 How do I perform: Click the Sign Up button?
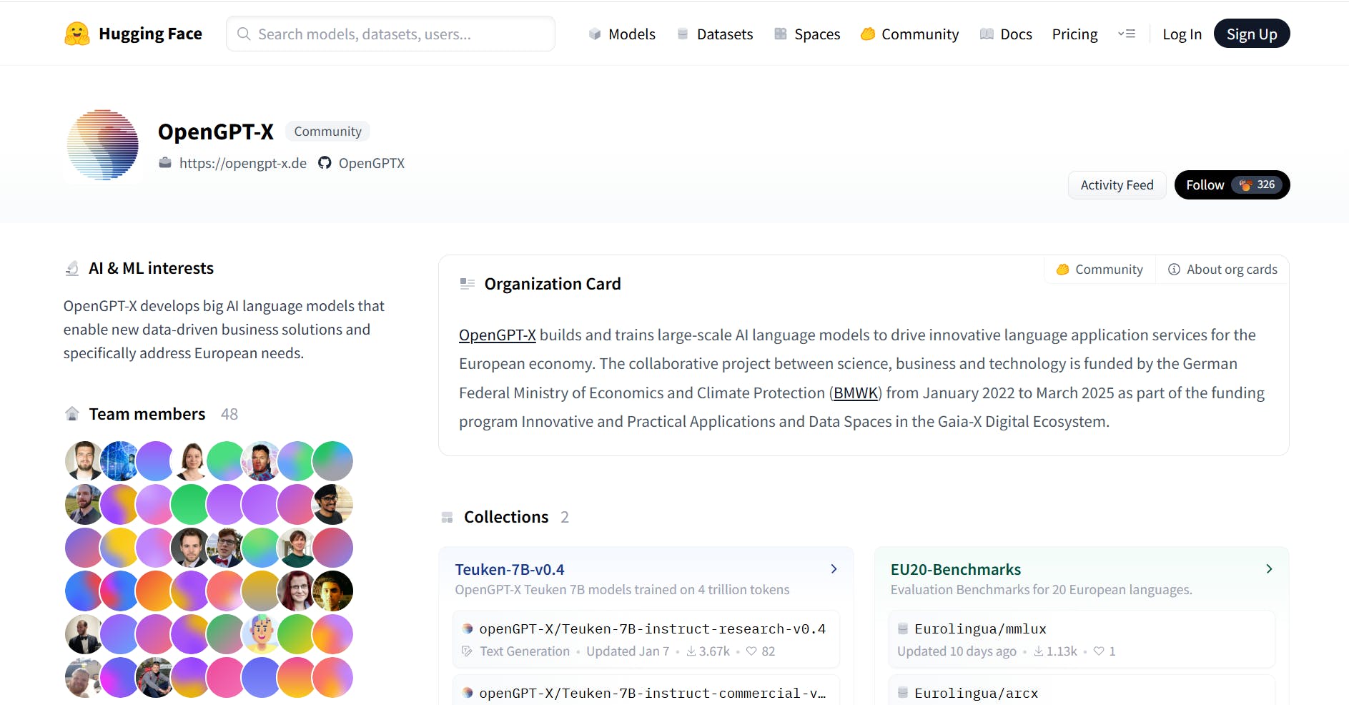(1251, 34)
